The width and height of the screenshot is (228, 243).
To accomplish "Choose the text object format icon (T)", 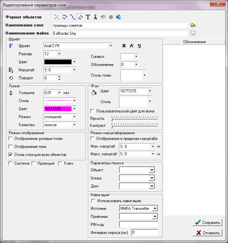I will point(88,17).
